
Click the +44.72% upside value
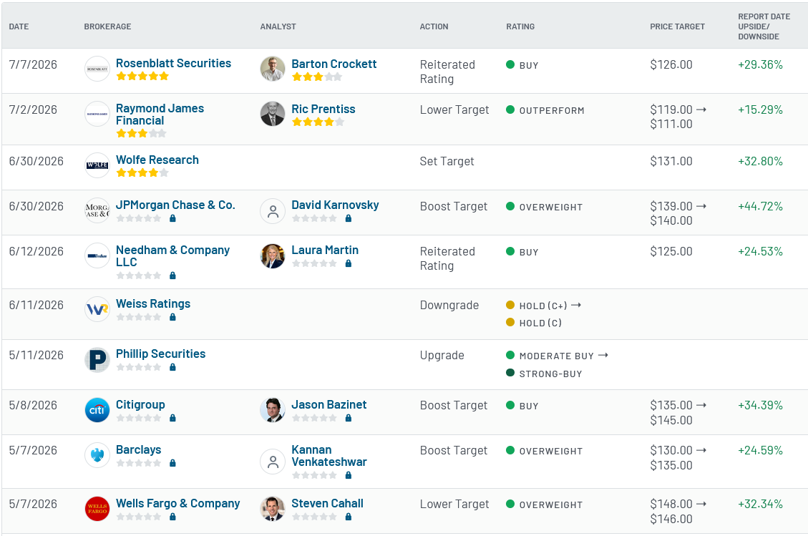coord(760,207)
